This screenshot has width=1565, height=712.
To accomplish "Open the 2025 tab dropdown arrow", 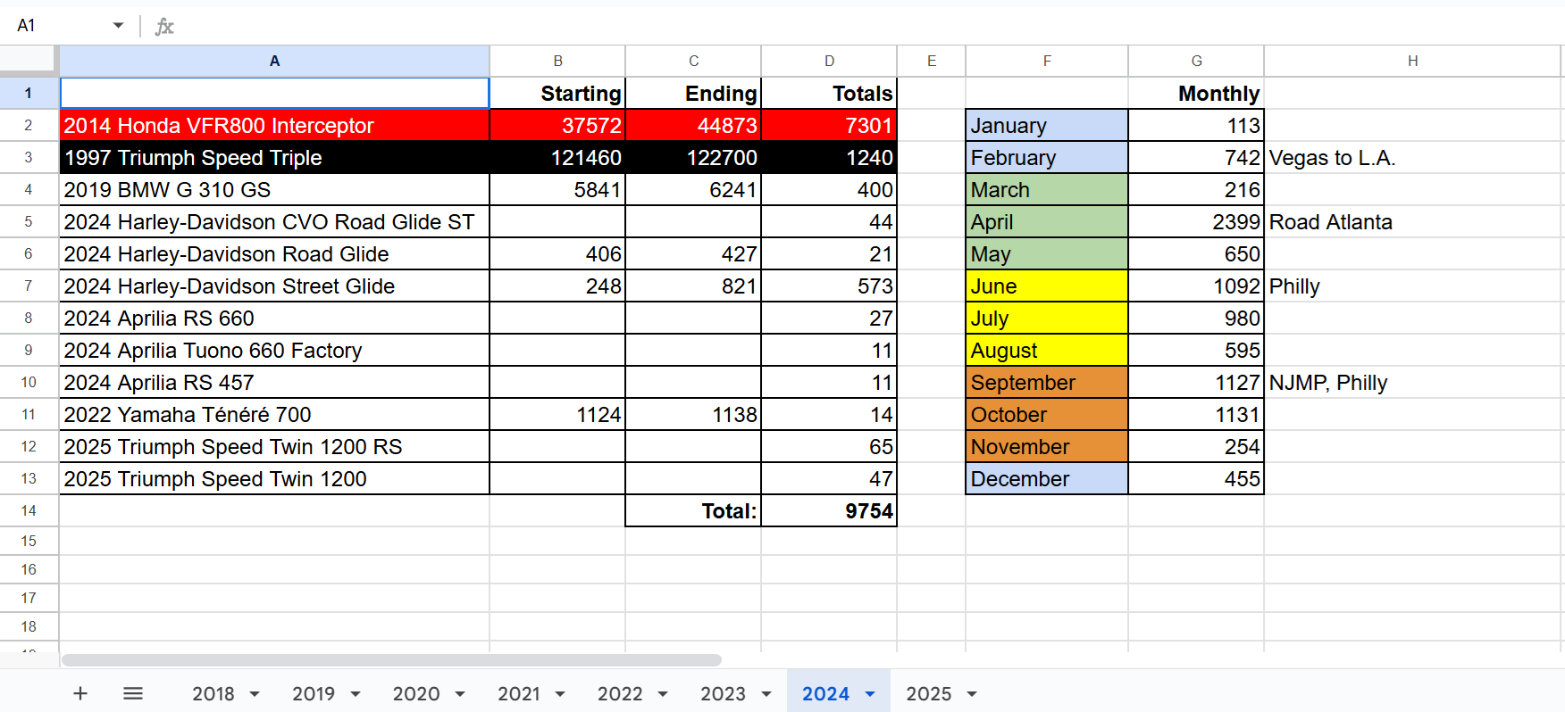I will click(x=972, y=694).
